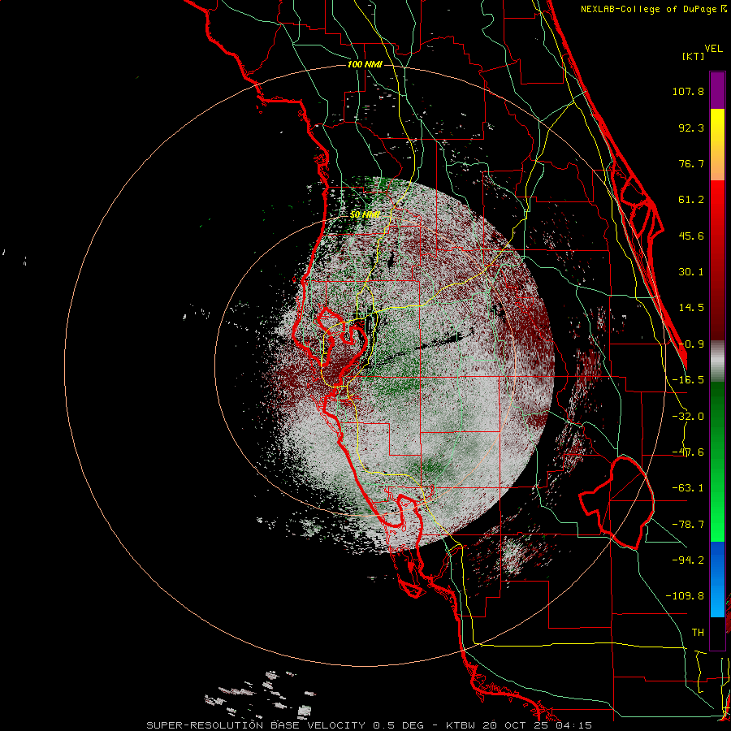Click the NEXLAB-College of DuPage label
731x731 pixels.
pos(653,9)
